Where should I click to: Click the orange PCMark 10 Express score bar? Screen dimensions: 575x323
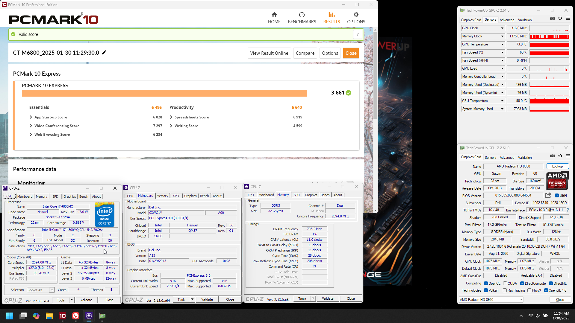click(x=164, y=93)
